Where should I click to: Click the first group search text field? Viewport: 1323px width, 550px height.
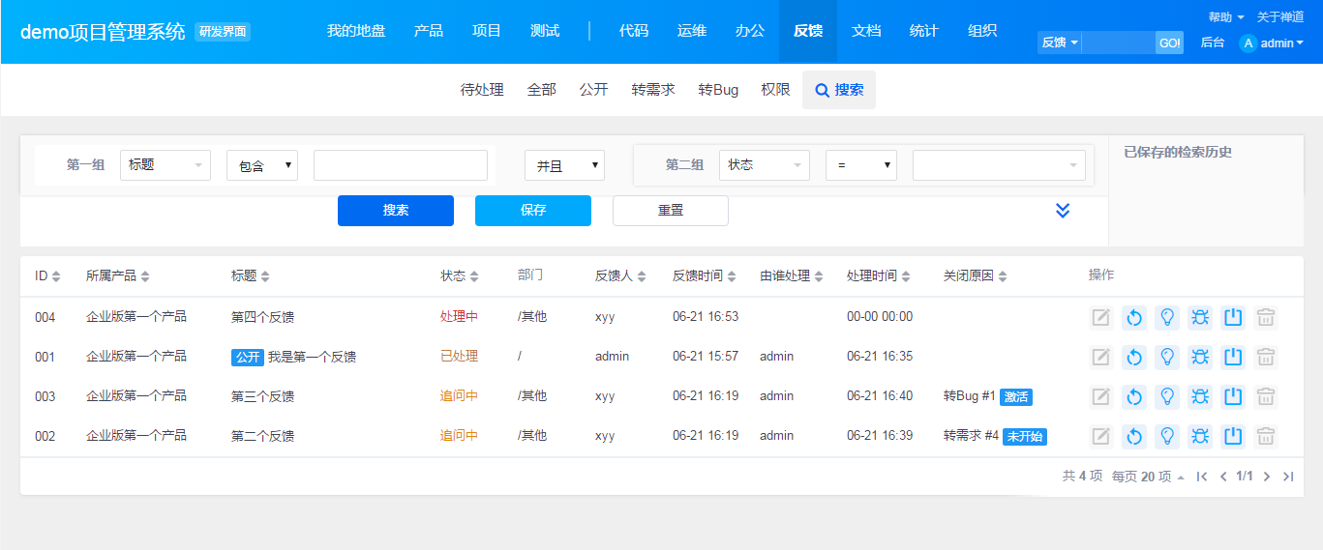tap(401, 165)
